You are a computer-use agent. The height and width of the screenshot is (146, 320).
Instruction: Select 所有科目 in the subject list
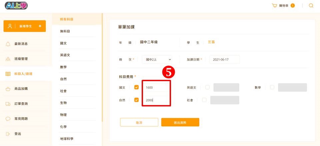(67, 19)
